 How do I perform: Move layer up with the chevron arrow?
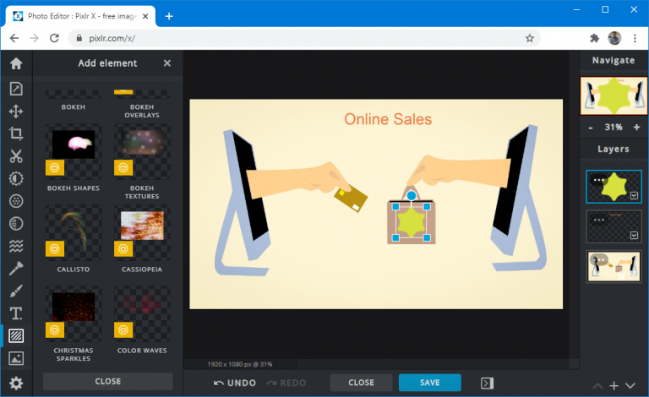pyautogui.click(x=597, y=385)
